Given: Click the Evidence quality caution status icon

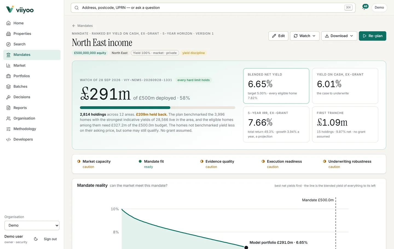Looking at the screenshot, I should point(202,161).
